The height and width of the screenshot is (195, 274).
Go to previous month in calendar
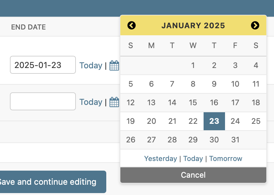pos(132,25)
